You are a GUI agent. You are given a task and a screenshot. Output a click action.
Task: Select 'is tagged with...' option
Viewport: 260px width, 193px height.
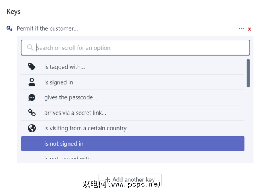pos(64,67)
